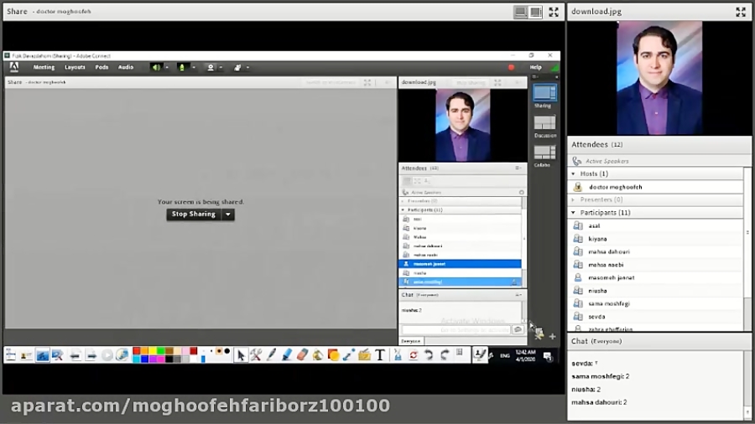Select participant niusha in outer list
The height and width of the screenshot is (424, 755).
point(657,291)
